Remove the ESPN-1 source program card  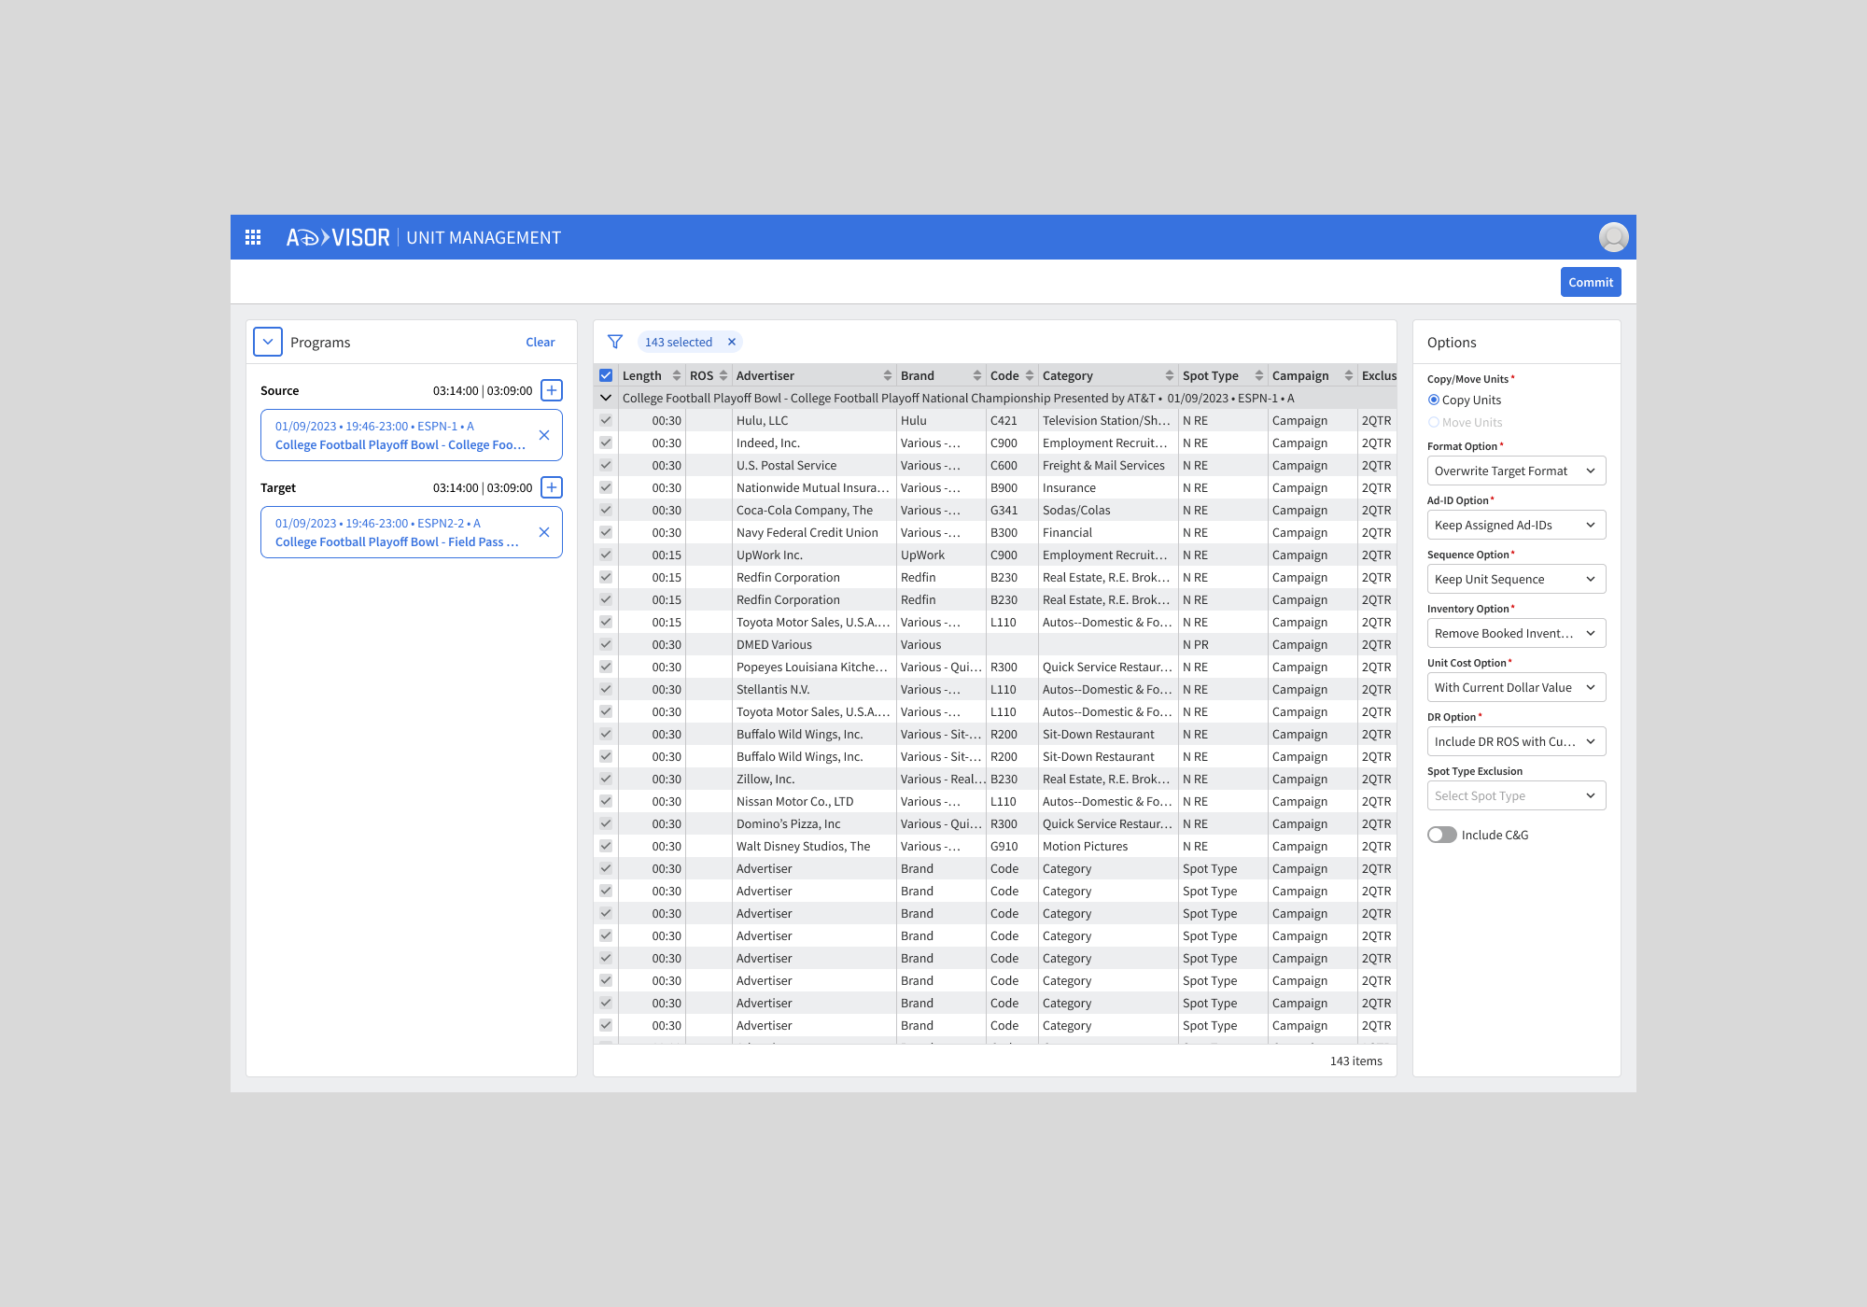[544, 435]
